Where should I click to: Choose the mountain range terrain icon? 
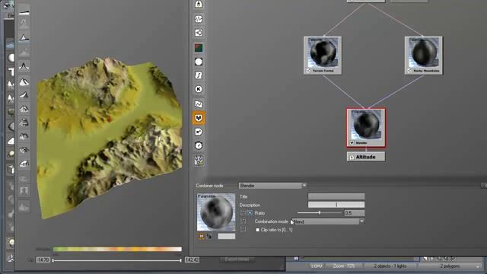point(24,82)
